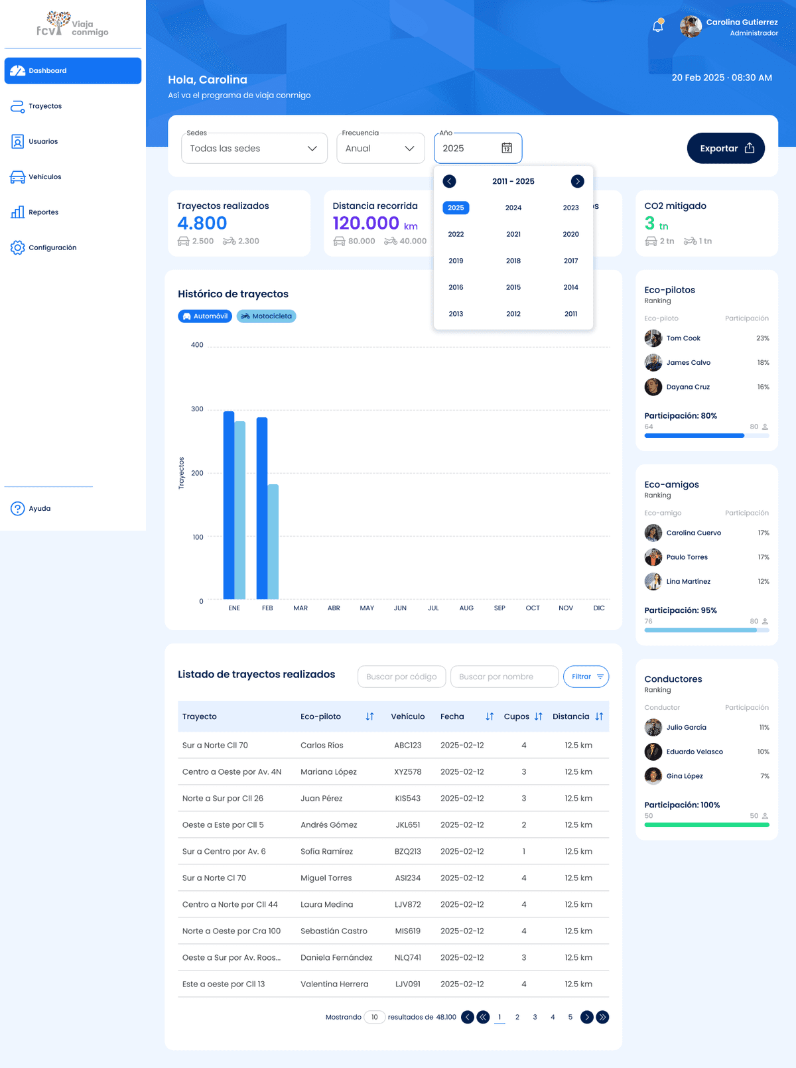Click the notification bell icon
796x1068 pixels.
point(657,27)
